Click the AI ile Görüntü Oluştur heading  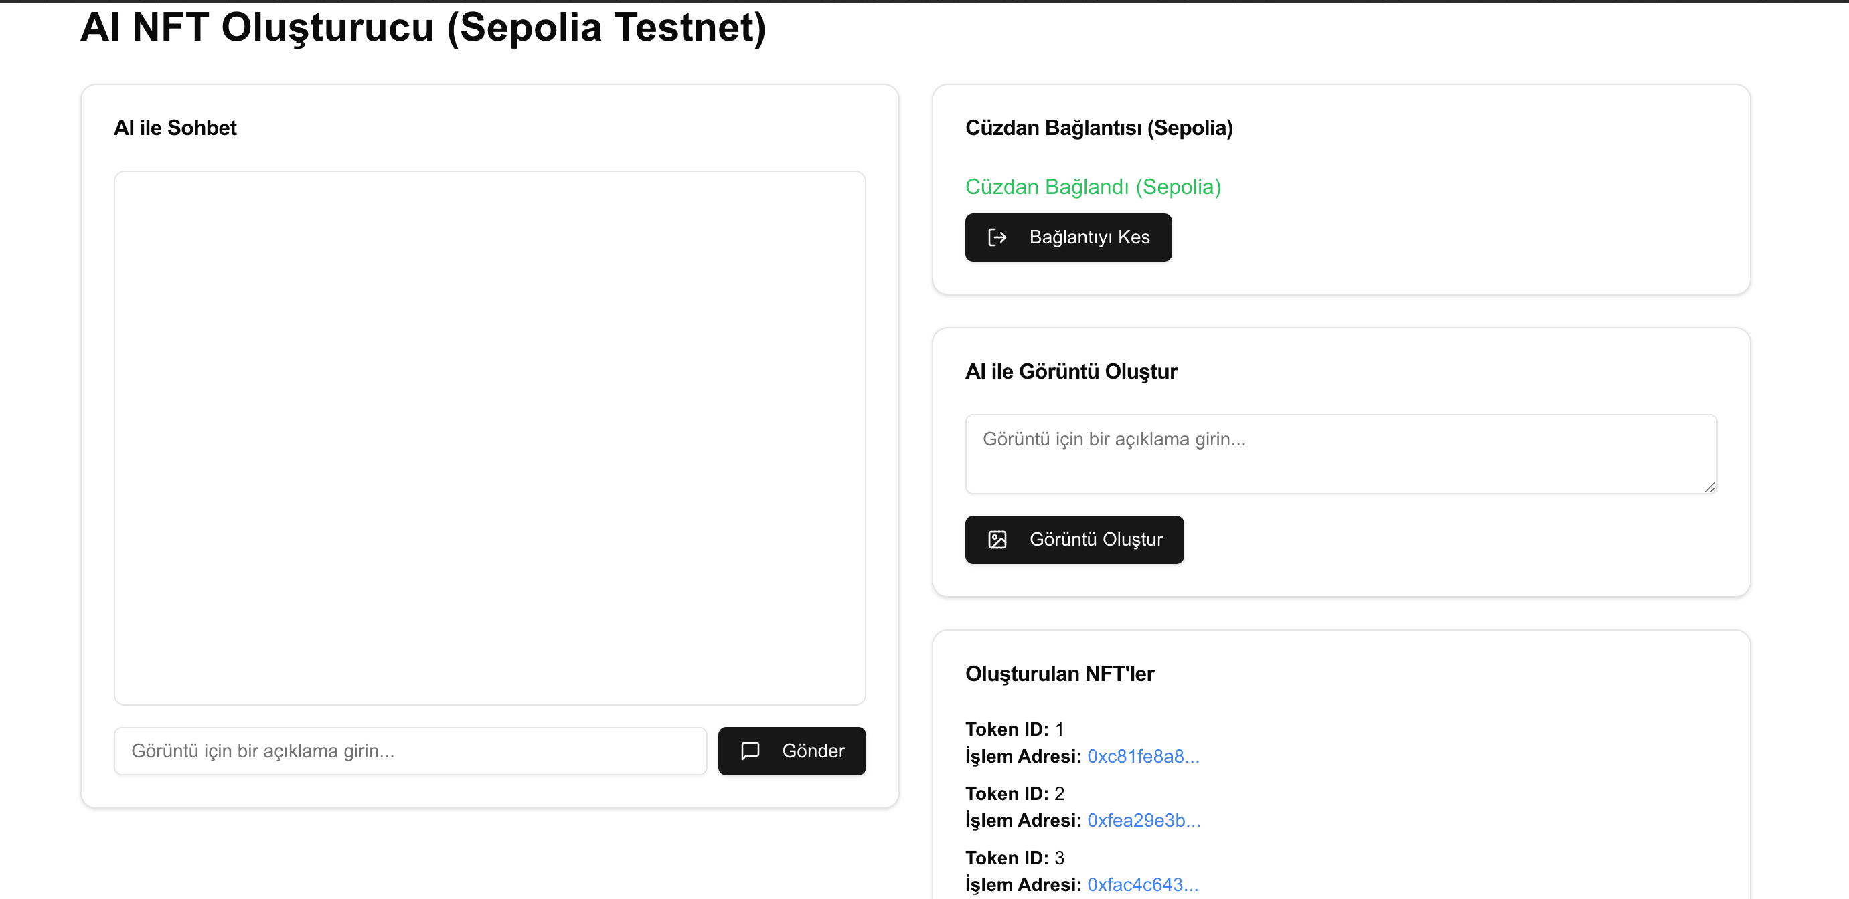click(x=1071, y=372)
